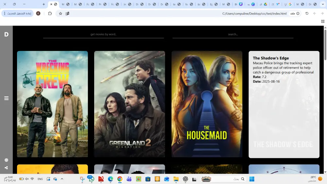Image resolution: width=327 pixels, height=184 pixels.
Task: Open a new browser tab
Action: [43, 4]
